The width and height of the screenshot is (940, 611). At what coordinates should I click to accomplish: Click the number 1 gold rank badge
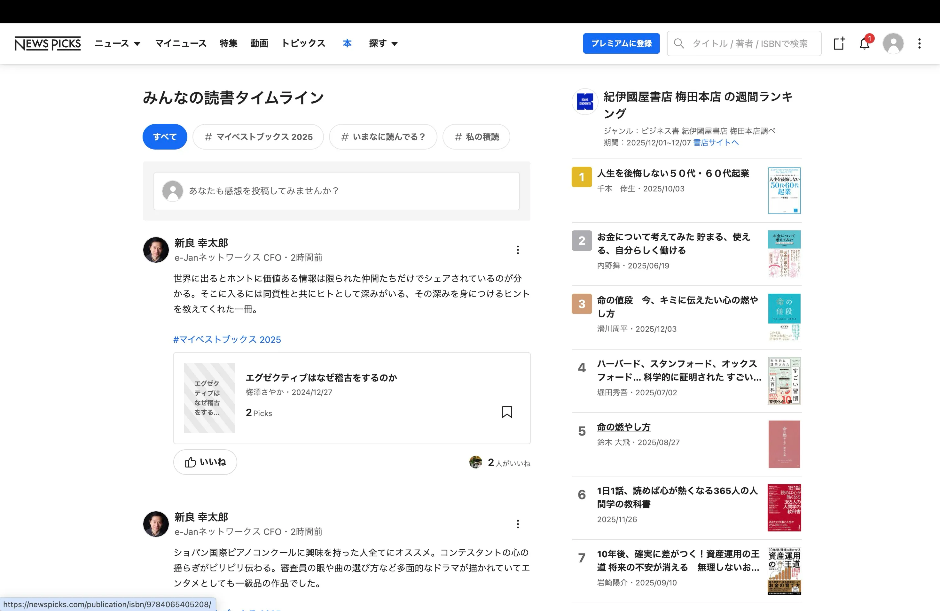point(581,177)
